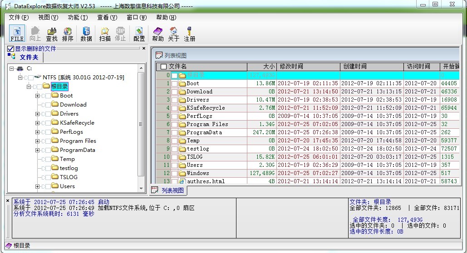Check the box for Boot row in list

click(174, 83)
